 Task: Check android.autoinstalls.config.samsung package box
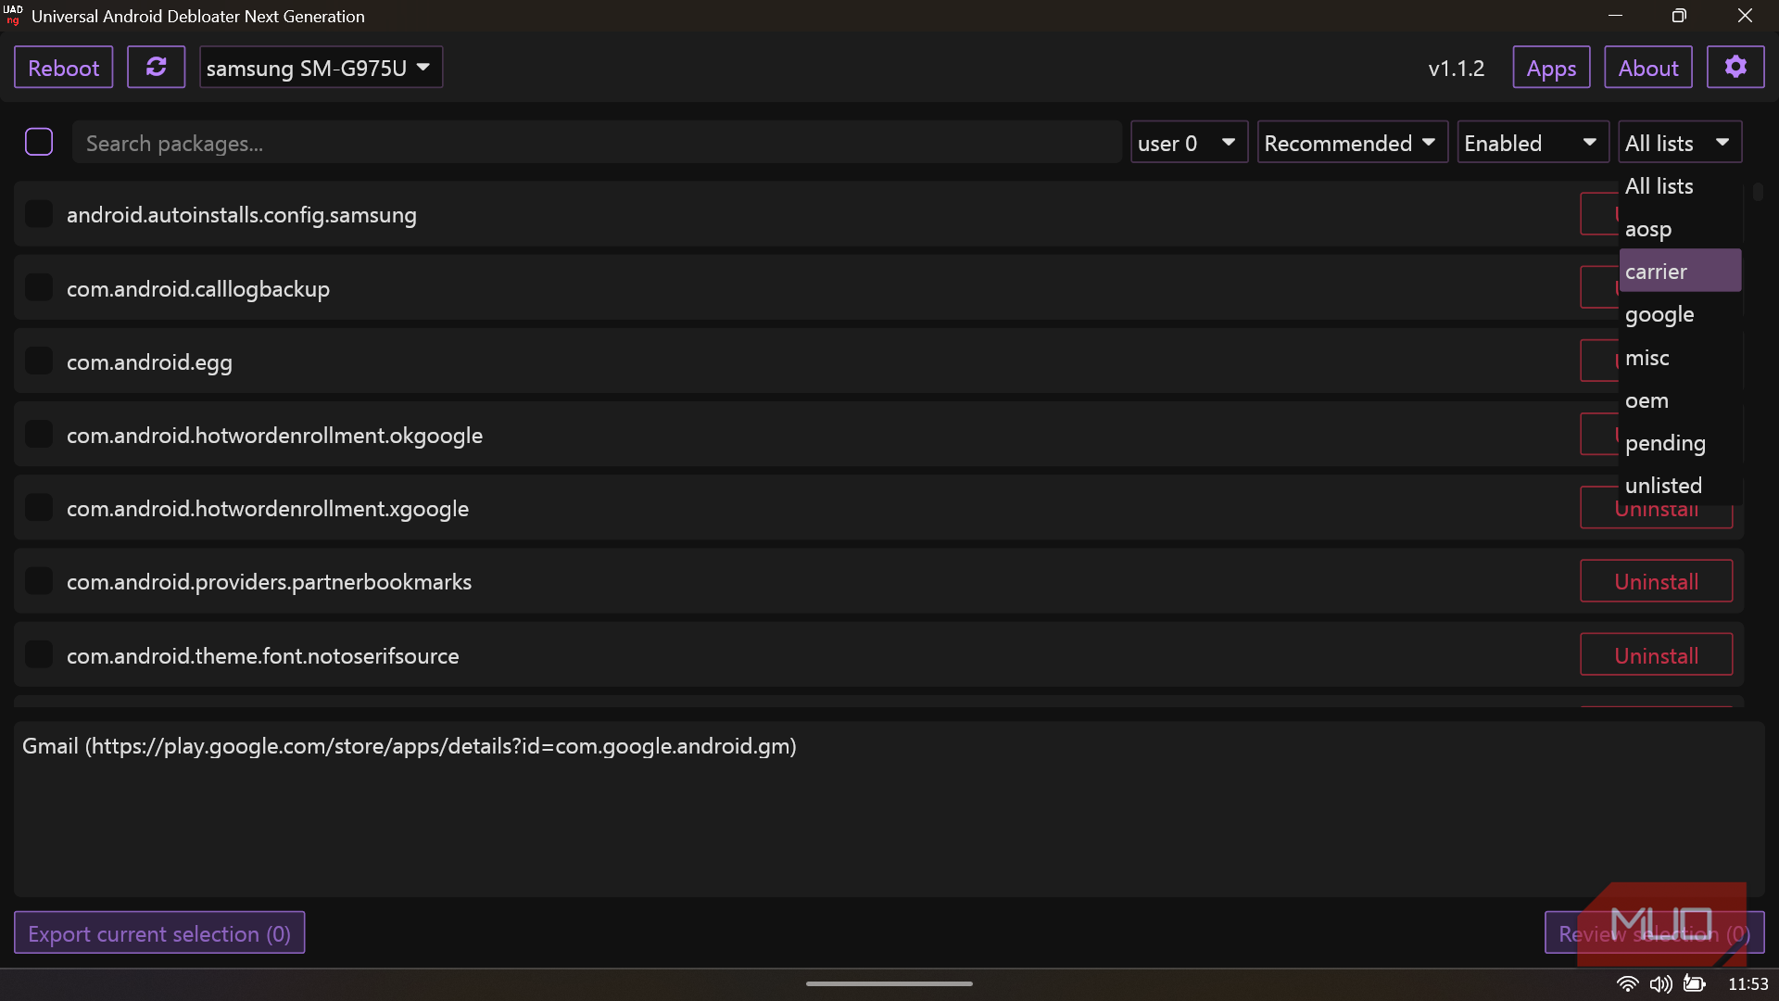[x=39, y=214]
